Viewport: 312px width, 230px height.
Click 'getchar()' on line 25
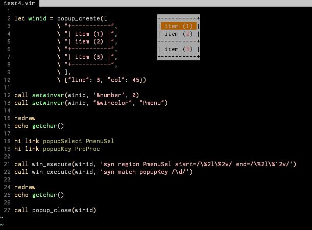pos(48,195)
